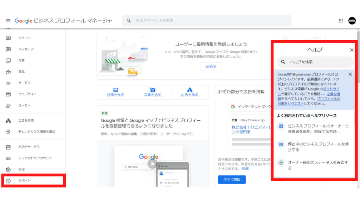Click the 投稿を作成 post icon
This screenshot has width=360, height=202.
tap(115, 90)
